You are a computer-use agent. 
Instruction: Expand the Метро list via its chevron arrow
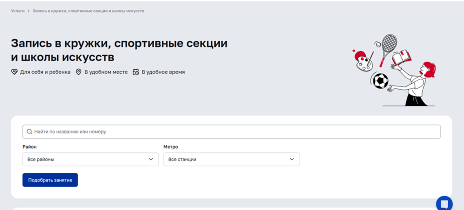click(x=292, y=159)
